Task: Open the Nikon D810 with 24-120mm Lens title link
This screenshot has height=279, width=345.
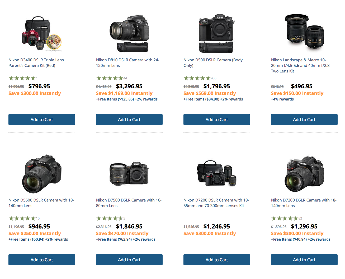Action: pyautogui.click(x=128, y=63)
